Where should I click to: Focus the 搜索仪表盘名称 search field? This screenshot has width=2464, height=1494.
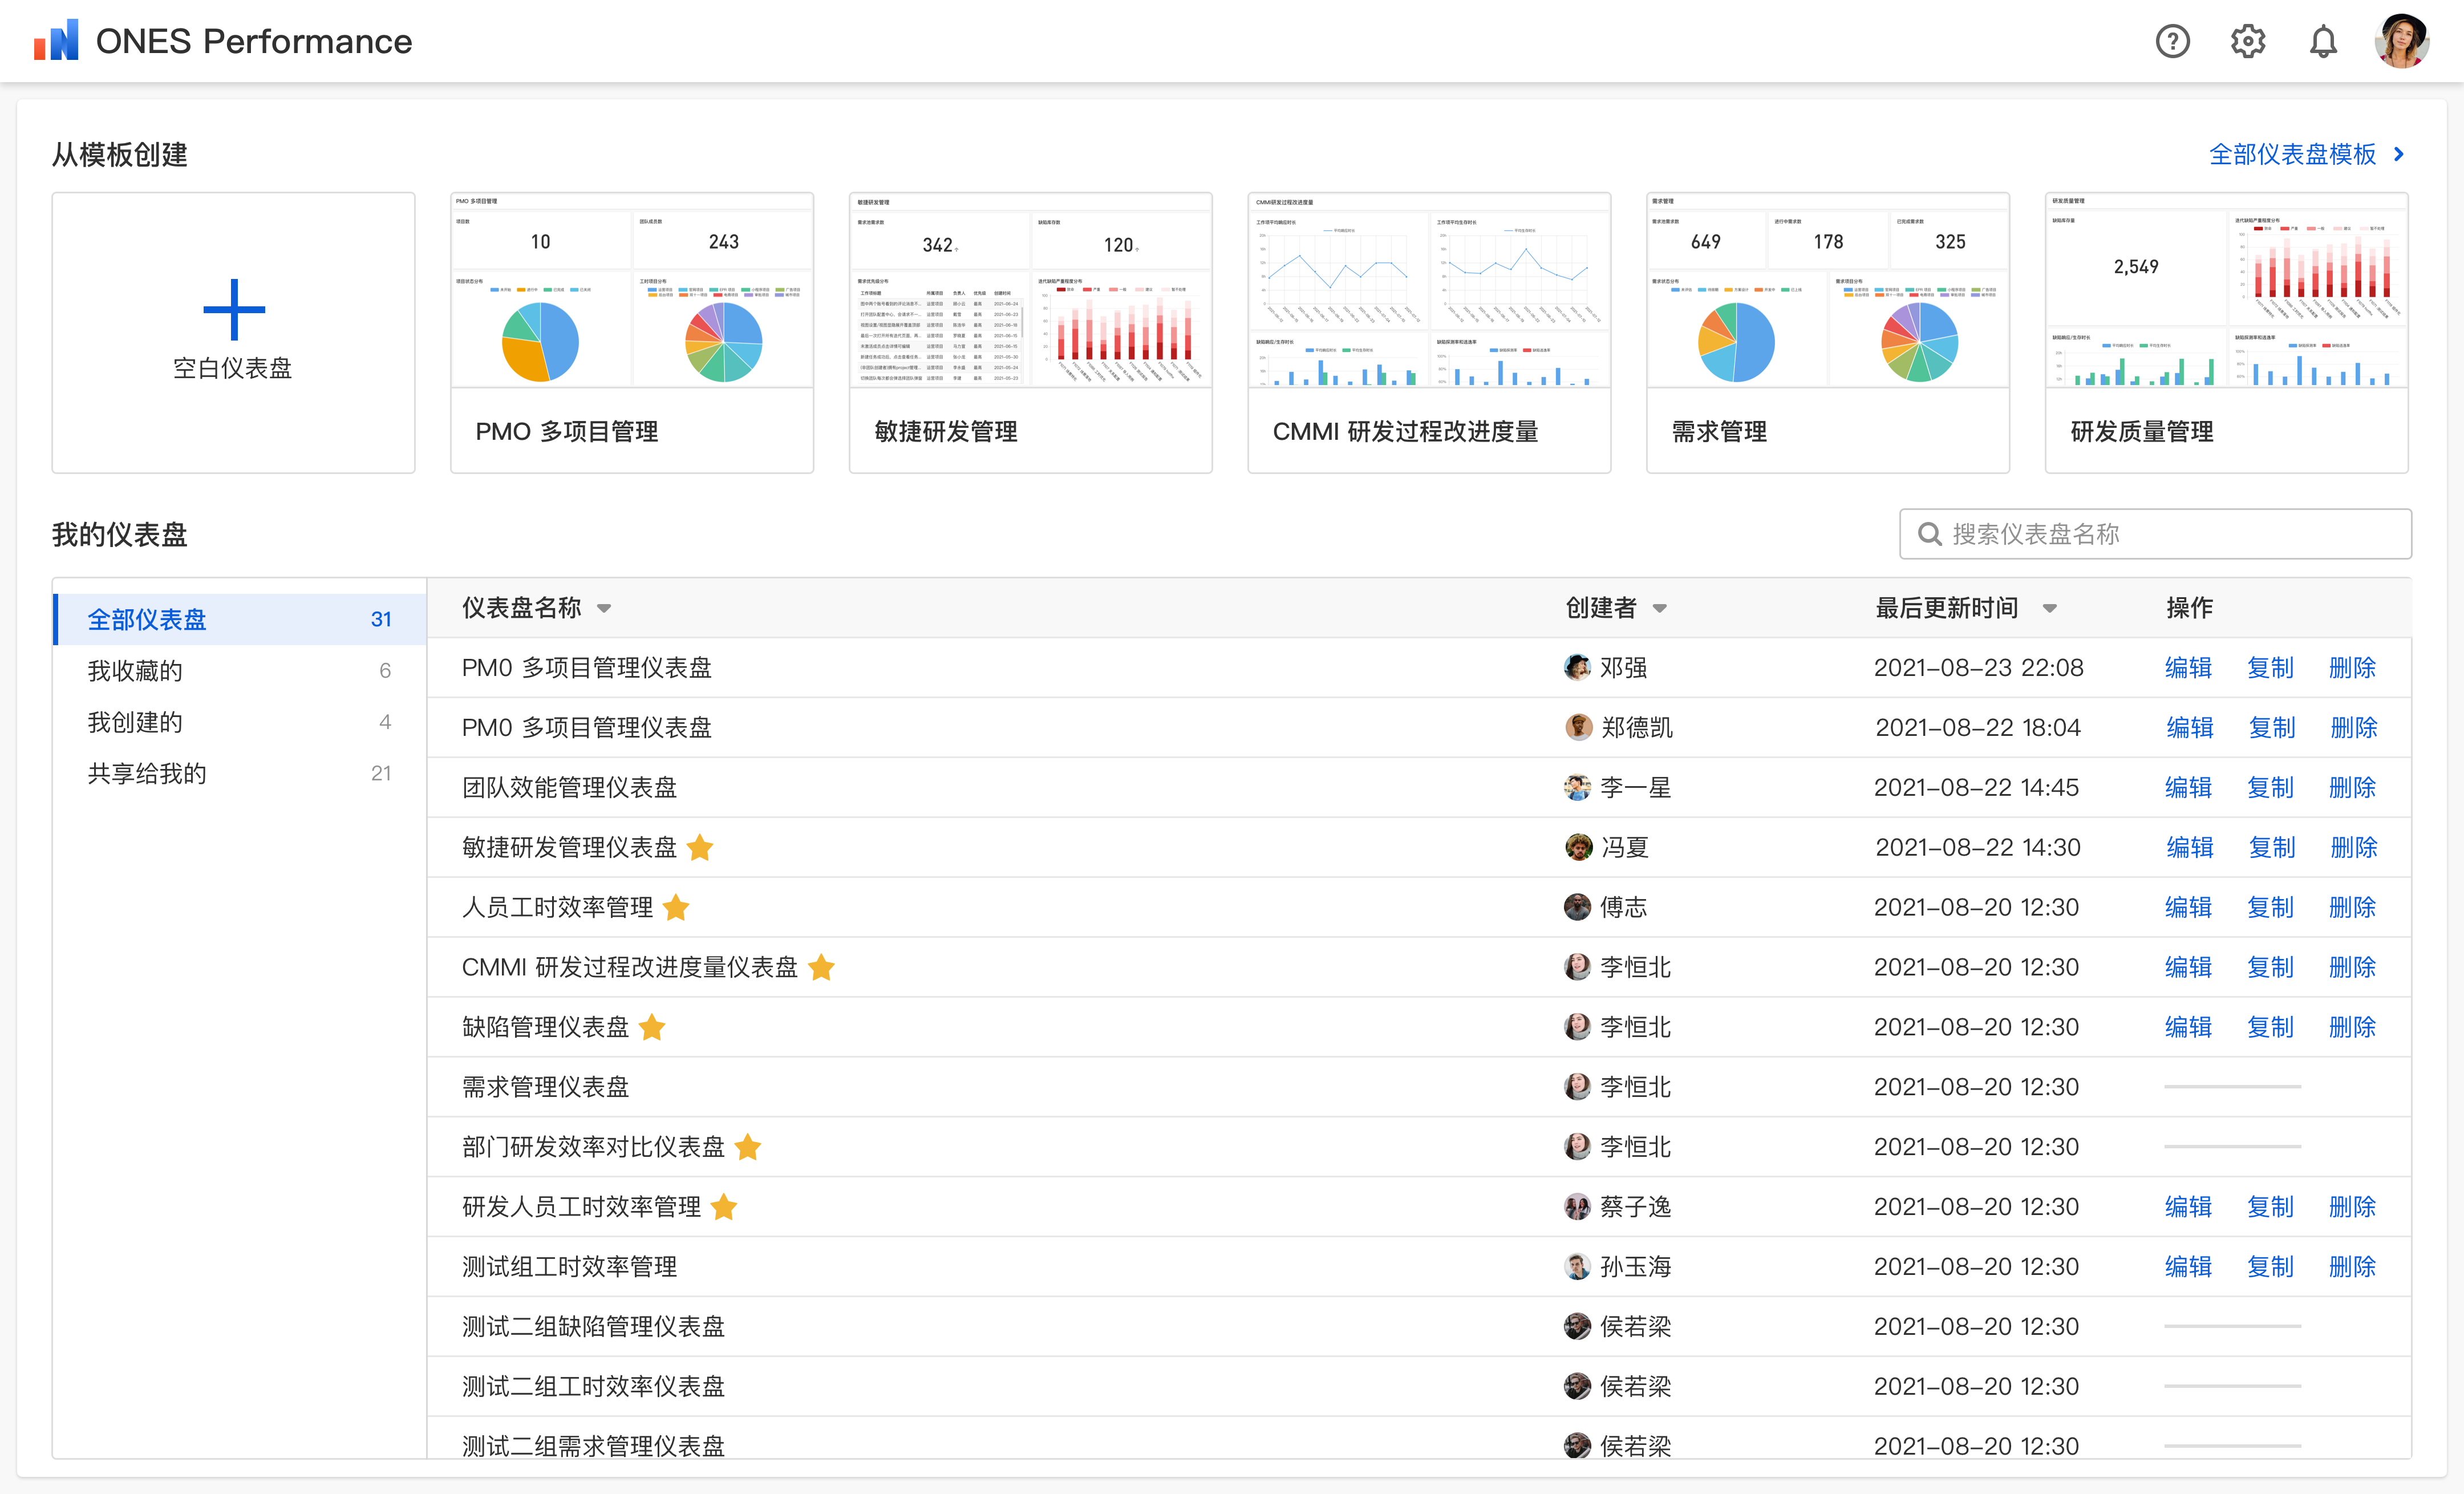[2155, 534]
